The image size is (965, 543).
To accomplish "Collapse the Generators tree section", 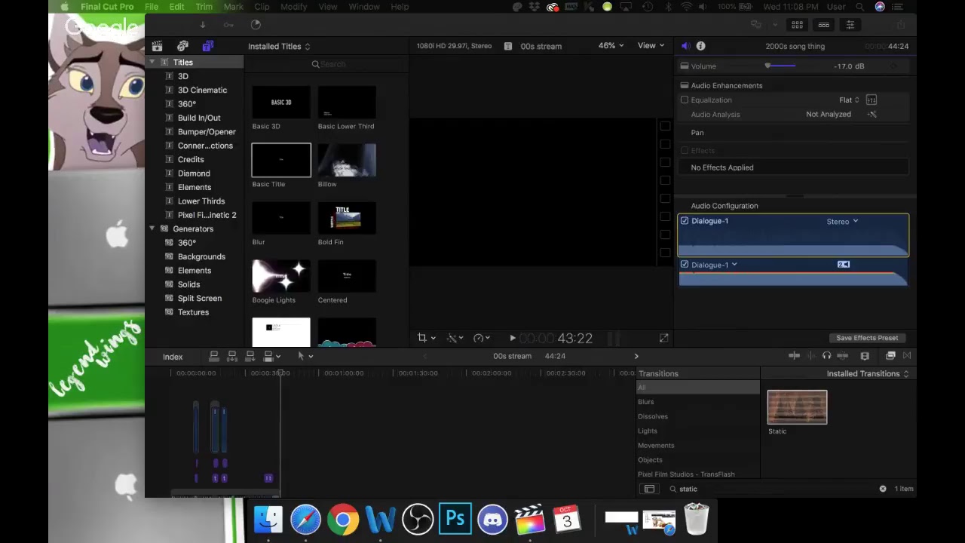I will (x=152, y=229).
